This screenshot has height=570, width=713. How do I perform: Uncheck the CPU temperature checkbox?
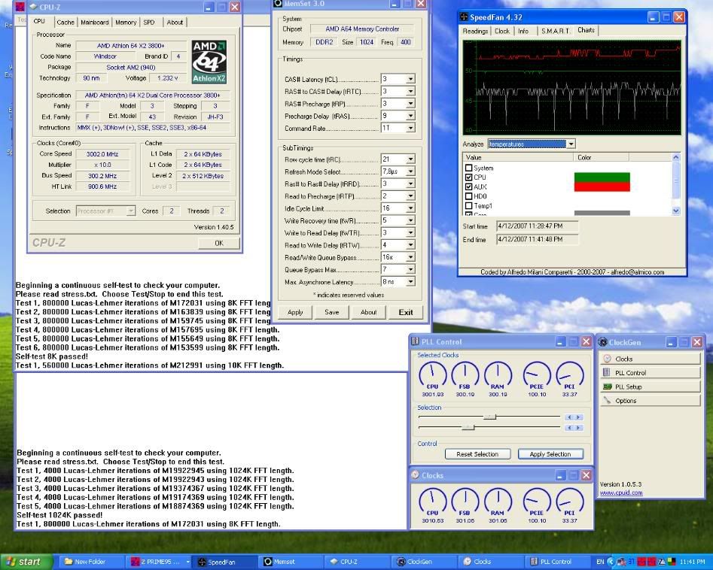(469, 177)
